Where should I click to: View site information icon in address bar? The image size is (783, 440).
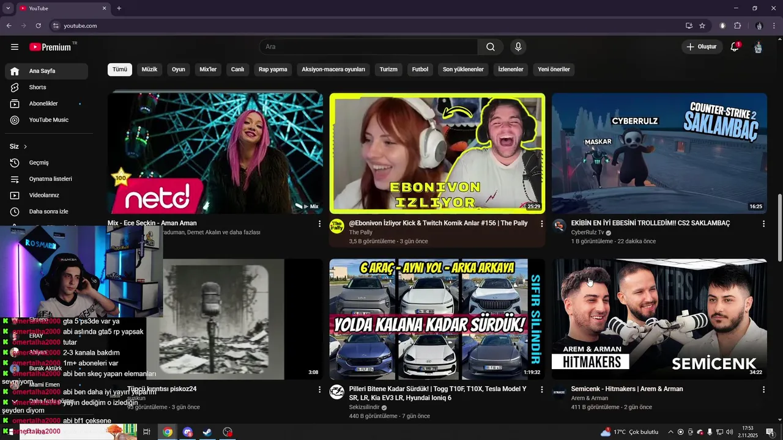tap(56, 26)
